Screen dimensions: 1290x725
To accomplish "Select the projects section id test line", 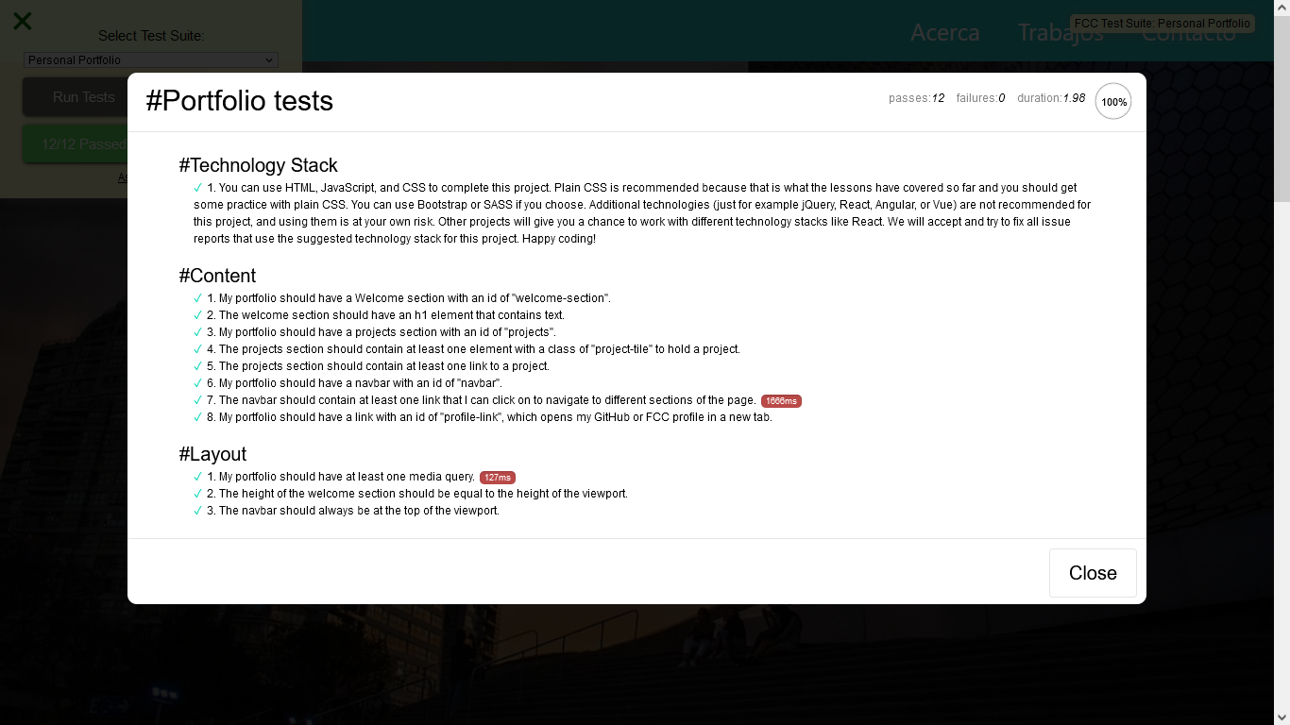I will pyautogui.click(x=382, y=332).
